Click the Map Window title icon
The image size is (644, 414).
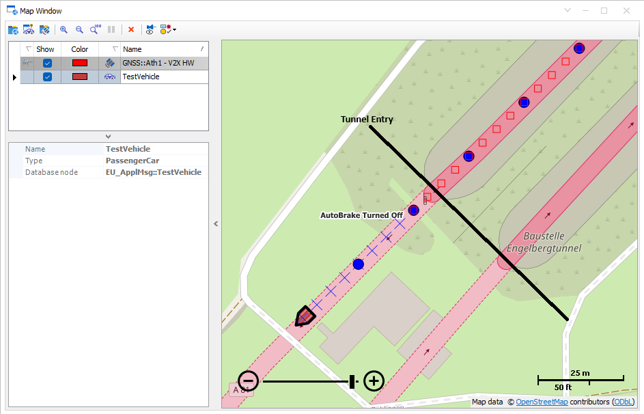tap(12, 10)
